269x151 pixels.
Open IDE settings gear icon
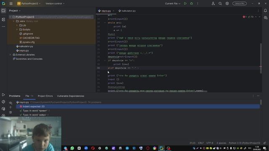[227, 3]
